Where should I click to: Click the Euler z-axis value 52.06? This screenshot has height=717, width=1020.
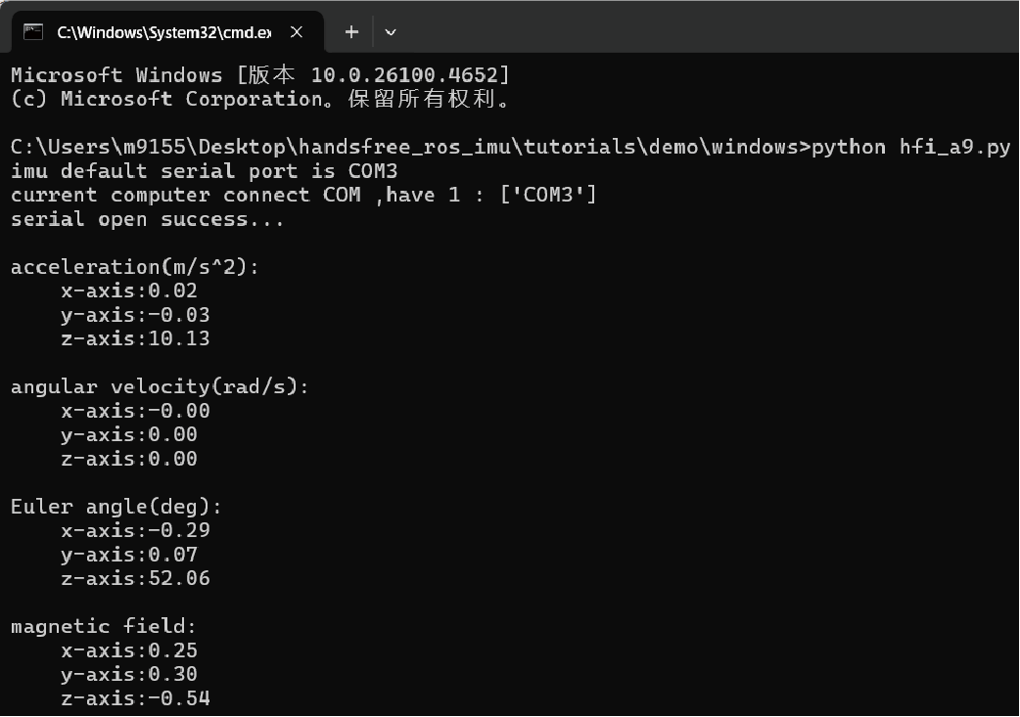pyautogui.click(x=179, y=578)
